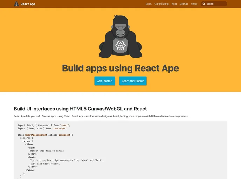Open the Contributing navigation link
Image resolution: width=241 pixels, height=179 pixels.
161,4
